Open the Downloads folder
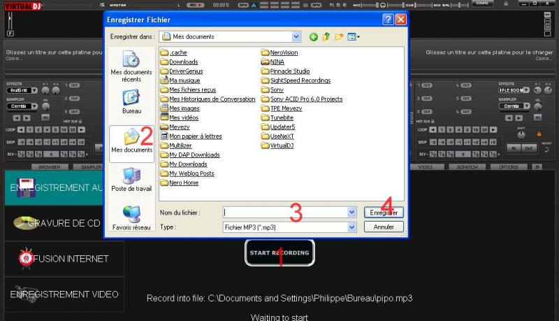The image size is (559, 321). [x=179, y=62]
